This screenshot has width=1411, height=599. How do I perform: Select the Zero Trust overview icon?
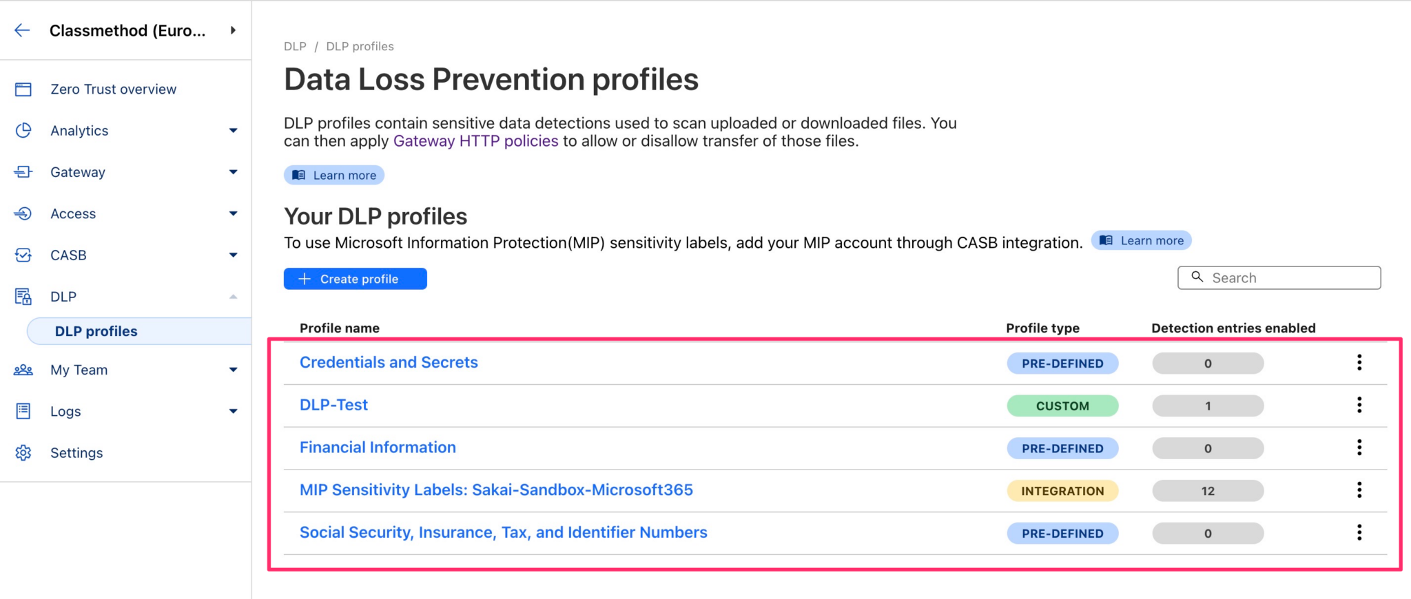click(23, 88)
